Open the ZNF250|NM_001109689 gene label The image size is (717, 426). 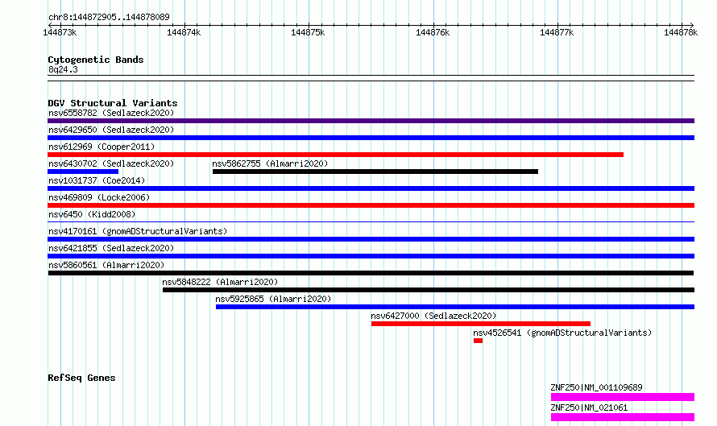click(x=596, y=387)
